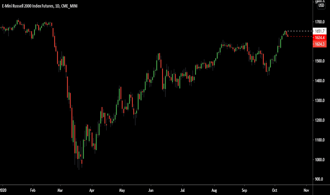This screenshot has height=195, width=330.
Task: Click the Apr label on time axis
Action: point(92,190)
